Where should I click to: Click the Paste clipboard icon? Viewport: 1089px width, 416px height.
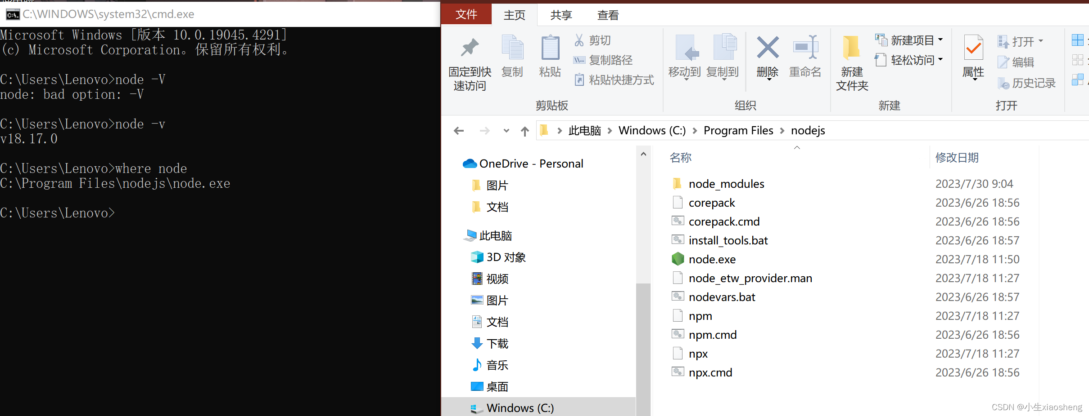click(550, 47)
